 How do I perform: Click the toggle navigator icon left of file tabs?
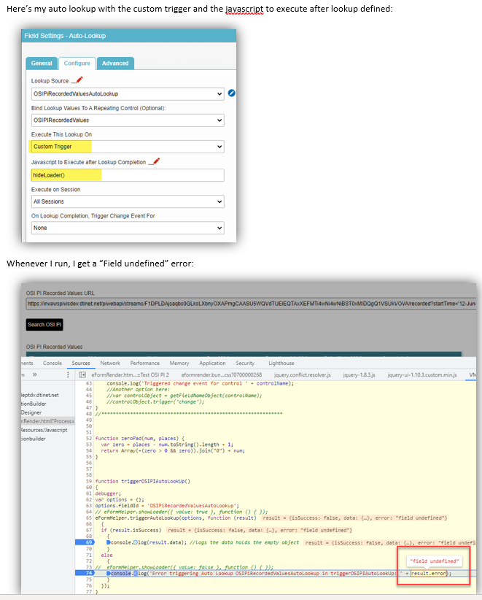[82, 374]
